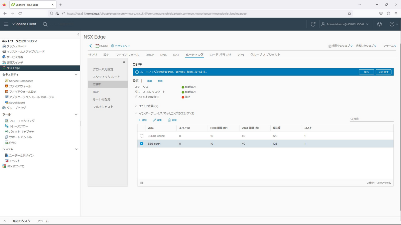401x225 pixels.
Task: Collapse the システム section
Action: pos(76,149)
